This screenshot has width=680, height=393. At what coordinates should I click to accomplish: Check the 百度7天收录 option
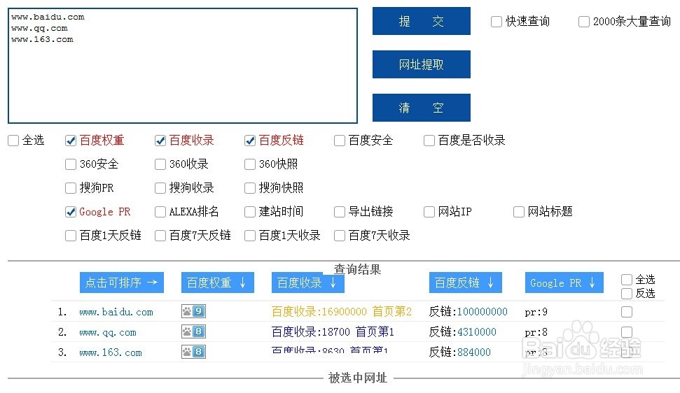(340, 236)
